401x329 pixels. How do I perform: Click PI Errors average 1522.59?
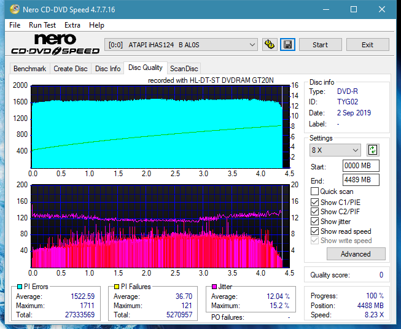83,296
